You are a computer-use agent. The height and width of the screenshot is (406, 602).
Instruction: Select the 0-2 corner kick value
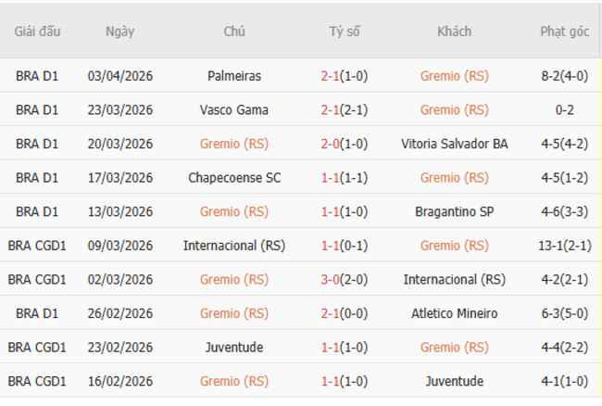pyautogui.click(x=564, y=109)
